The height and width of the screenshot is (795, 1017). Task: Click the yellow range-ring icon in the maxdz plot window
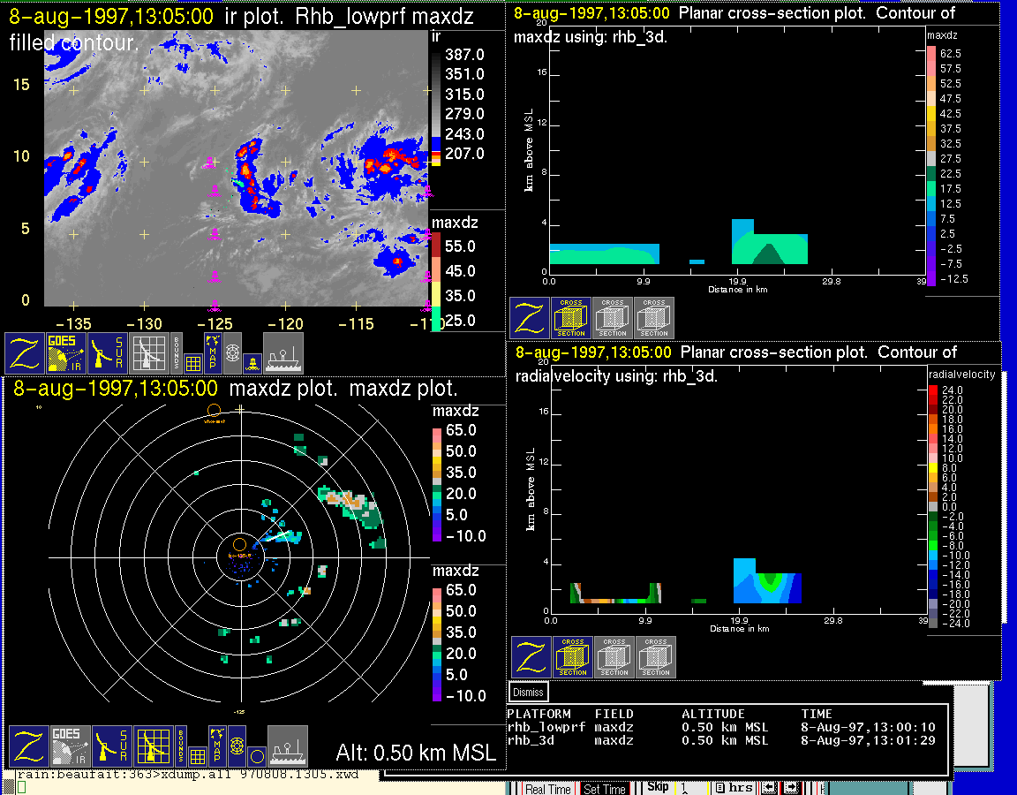pyautogui.click(x=237, y=746)
